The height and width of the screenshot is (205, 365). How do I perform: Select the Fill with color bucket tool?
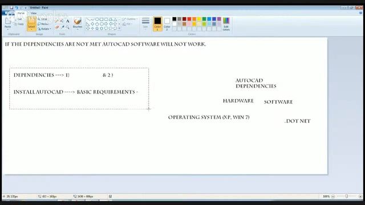[62, 21]
